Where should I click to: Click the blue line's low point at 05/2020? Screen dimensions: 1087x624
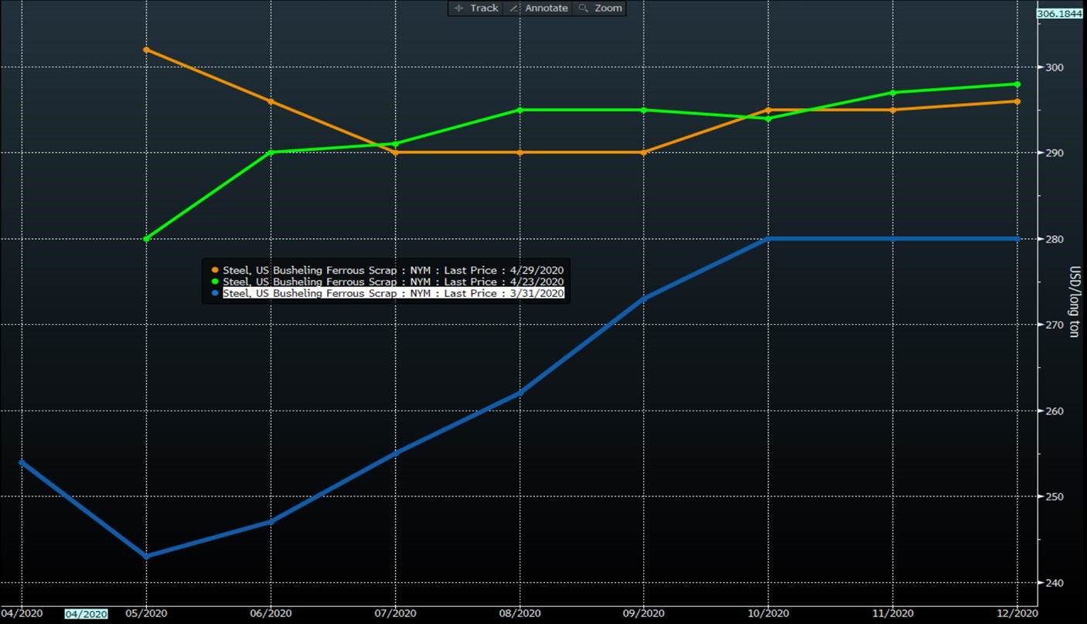146,556
